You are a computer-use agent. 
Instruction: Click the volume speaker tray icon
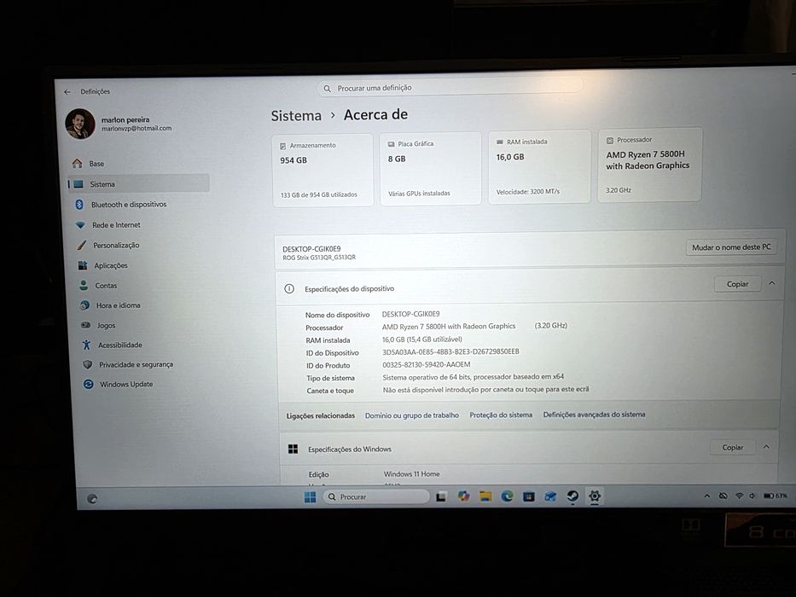[752, 496]
